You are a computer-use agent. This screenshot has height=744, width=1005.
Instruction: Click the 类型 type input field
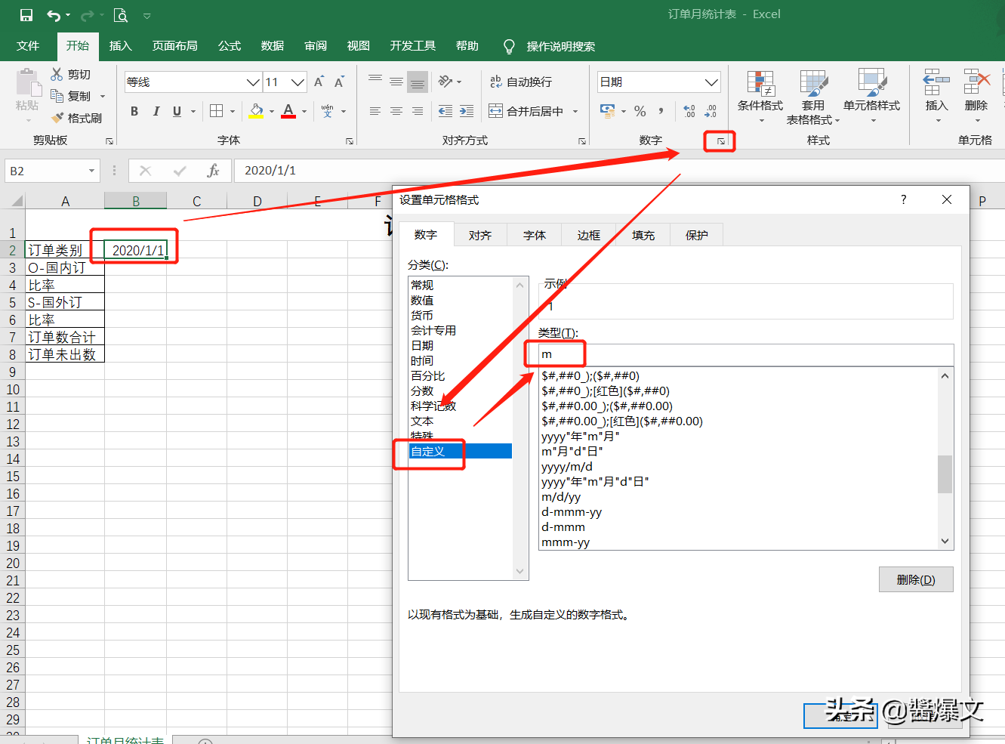click(746, 354)
